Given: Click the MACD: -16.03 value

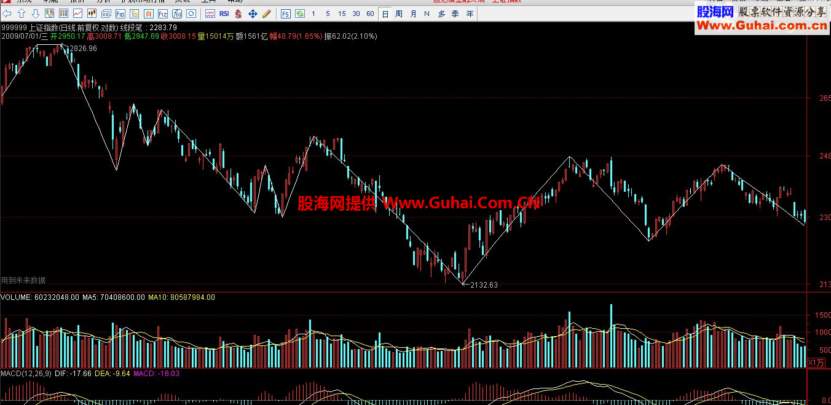Looking at the screenshot, I should pos(156,373).
